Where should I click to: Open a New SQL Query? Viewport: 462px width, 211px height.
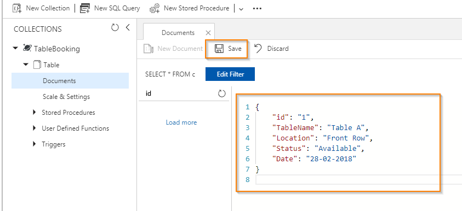click(110, 8)
